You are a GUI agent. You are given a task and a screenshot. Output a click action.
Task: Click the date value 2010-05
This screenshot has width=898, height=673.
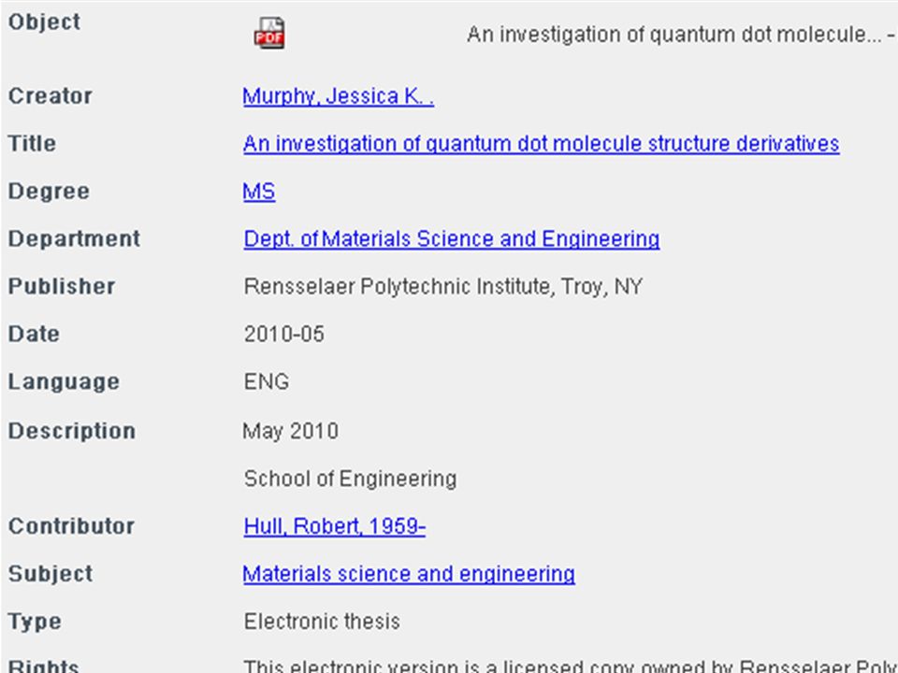[284, 334]
